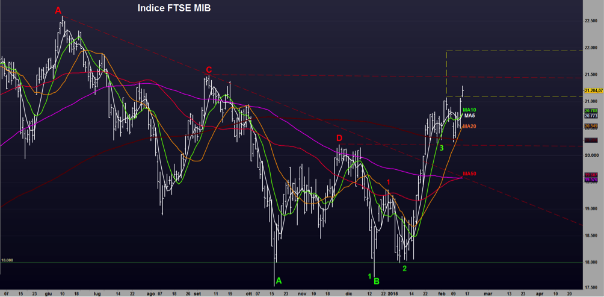Select the green number 3 wave label
The image size is (604, 297).
(442, 148)
